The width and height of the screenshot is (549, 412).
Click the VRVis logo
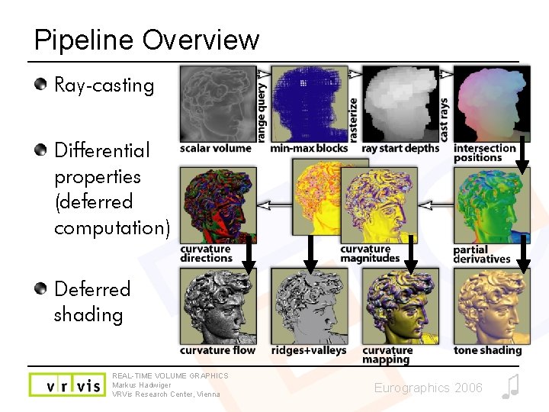point(67,385)
